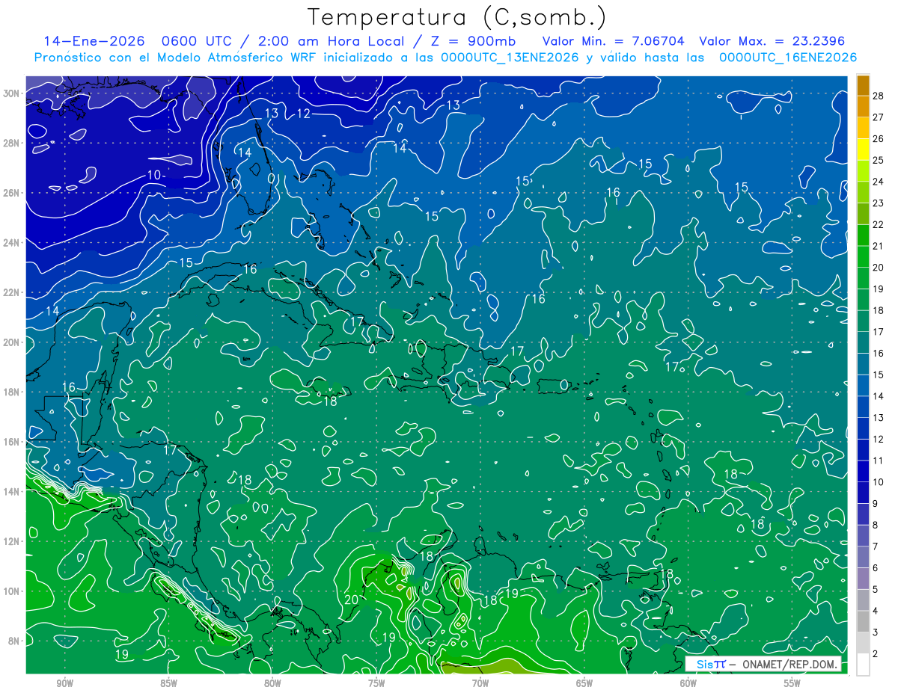Screen dimensions: 898x693
Task: Pick the purple swatch between 5 and 6
Action: pos(863,579)
